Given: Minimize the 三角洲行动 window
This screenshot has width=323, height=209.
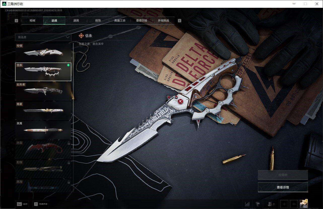Looking at the screenshot, I should point(294,4).
